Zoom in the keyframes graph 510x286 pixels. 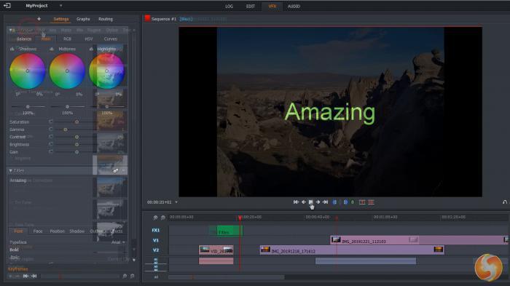pyautogui.click(x=125, y=276)
